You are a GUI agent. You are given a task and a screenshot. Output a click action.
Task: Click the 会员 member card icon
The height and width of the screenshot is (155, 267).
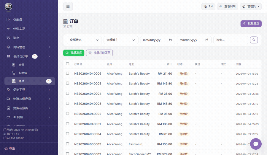pyautogui.click(x=14, y=65)
